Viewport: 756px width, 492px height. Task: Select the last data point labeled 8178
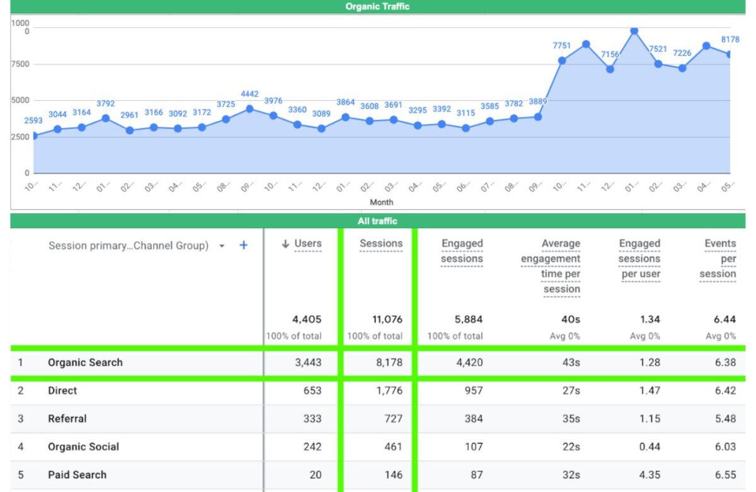point(730,54)
